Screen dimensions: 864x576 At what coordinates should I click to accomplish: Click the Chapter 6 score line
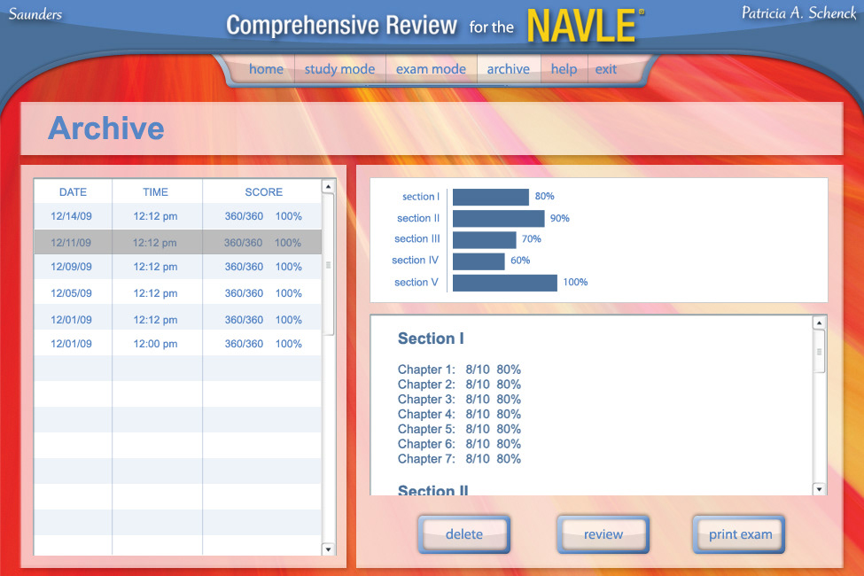point(459,444)
